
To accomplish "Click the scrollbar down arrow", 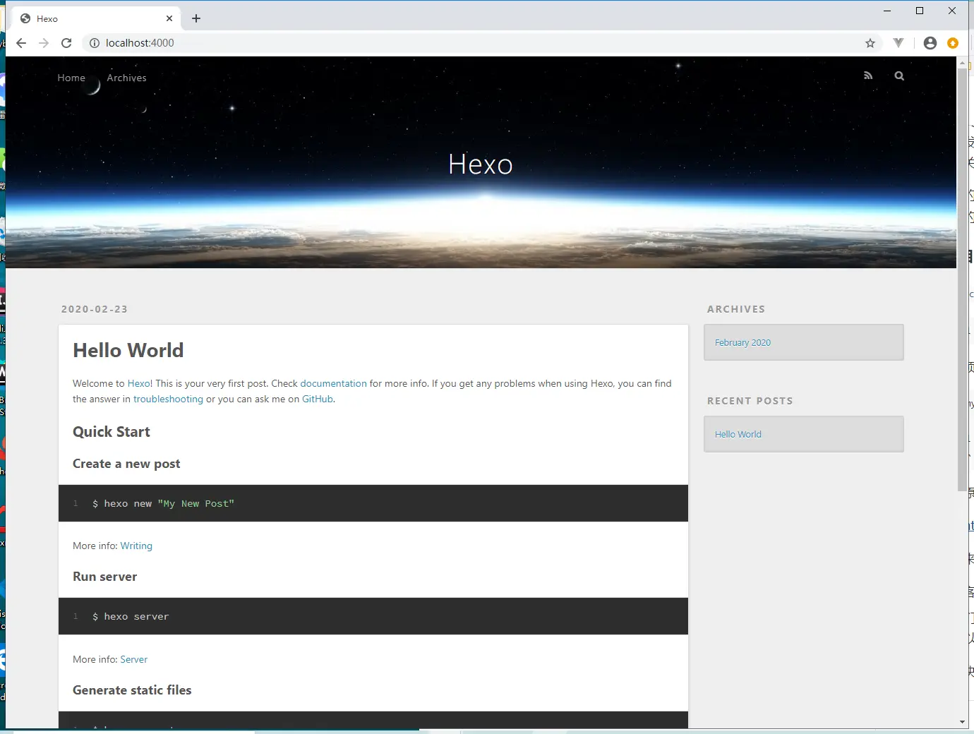I will coord(962,722).
